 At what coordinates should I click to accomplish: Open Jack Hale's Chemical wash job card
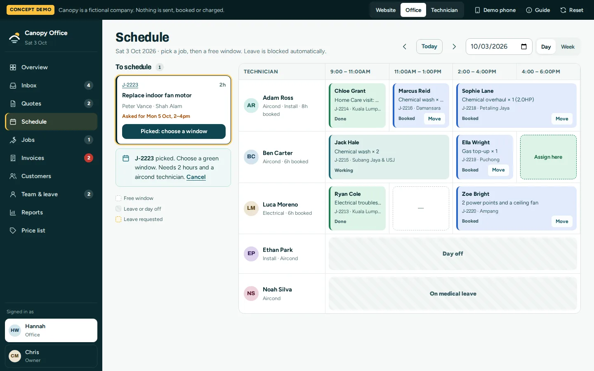click(x=389, y=157)
